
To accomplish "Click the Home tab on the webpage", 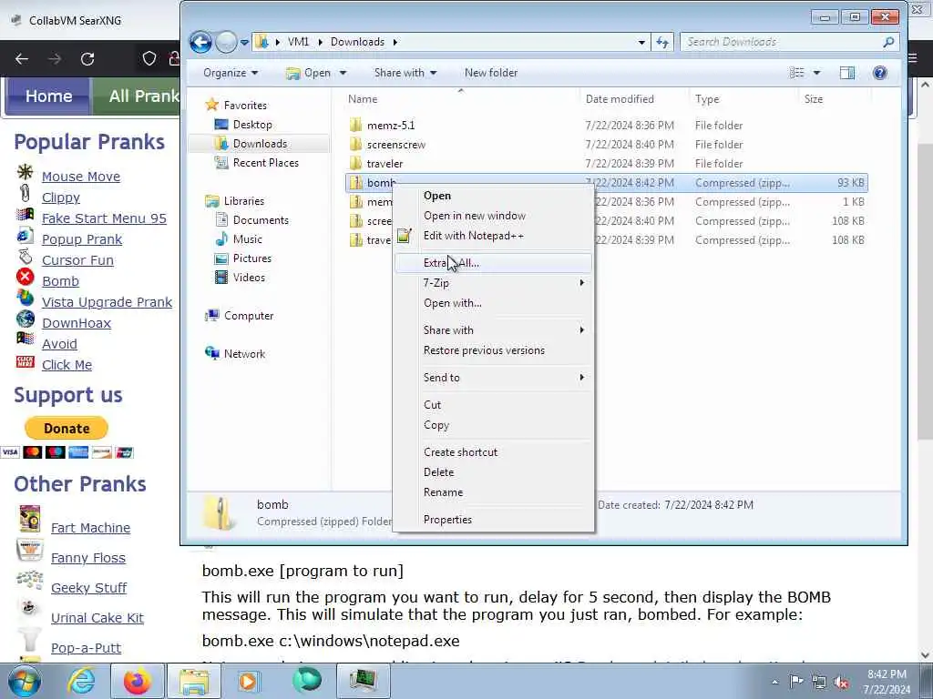I will click(x=49, y=96).
